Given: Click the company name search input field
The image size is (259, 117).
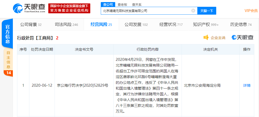Looking at the screenshot, I should pyautogui.click(x=146, y=11).
